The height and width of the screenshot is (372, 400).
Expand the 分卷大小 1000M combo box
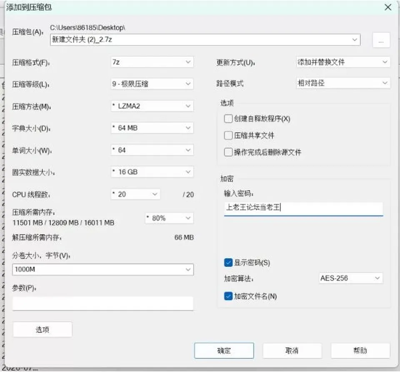[103, 270]
